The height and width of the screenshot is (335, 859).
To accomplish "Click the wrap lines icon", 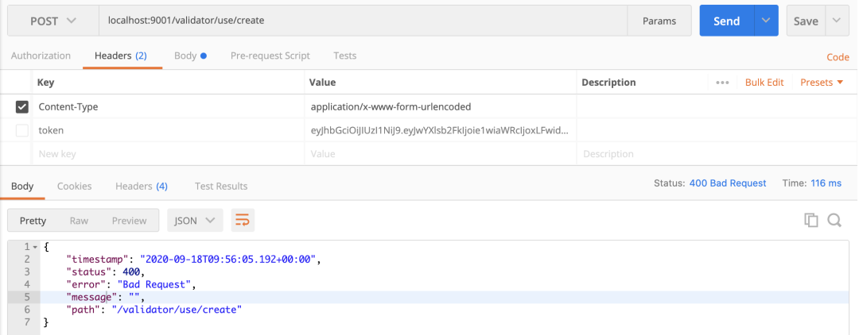I will click(x=243, y=221).
